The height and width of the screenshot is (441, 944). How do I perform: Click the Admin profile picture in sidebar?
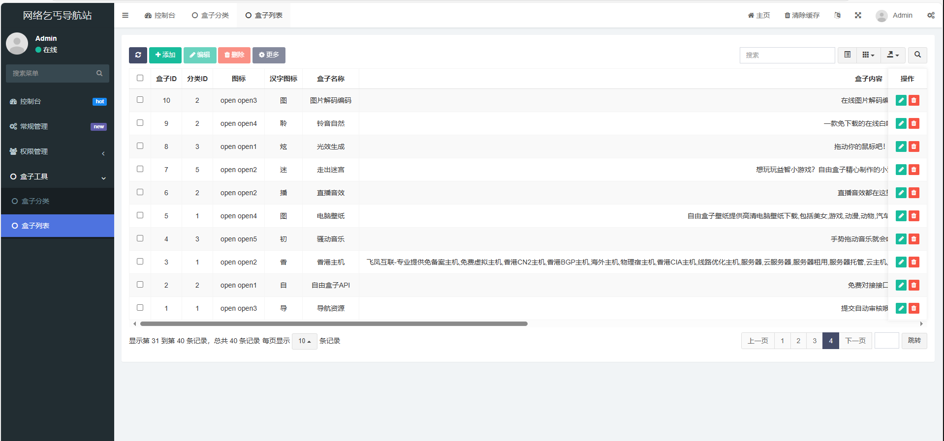[17, 44]
